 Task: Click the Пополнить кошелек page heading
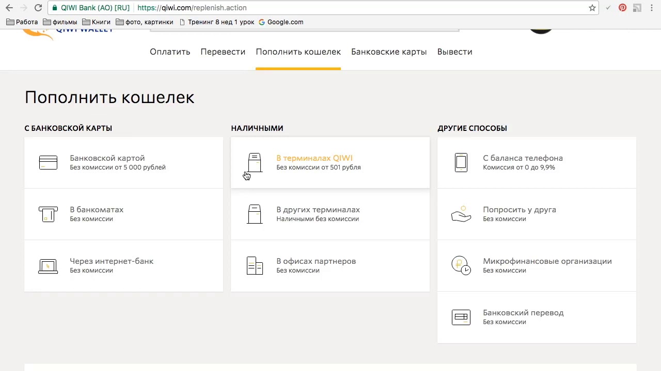coord(109,97)
